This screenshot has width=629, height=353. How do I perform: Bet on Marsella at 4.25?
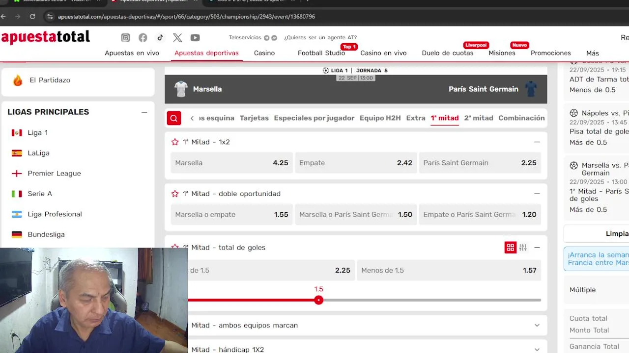point(231,163)
